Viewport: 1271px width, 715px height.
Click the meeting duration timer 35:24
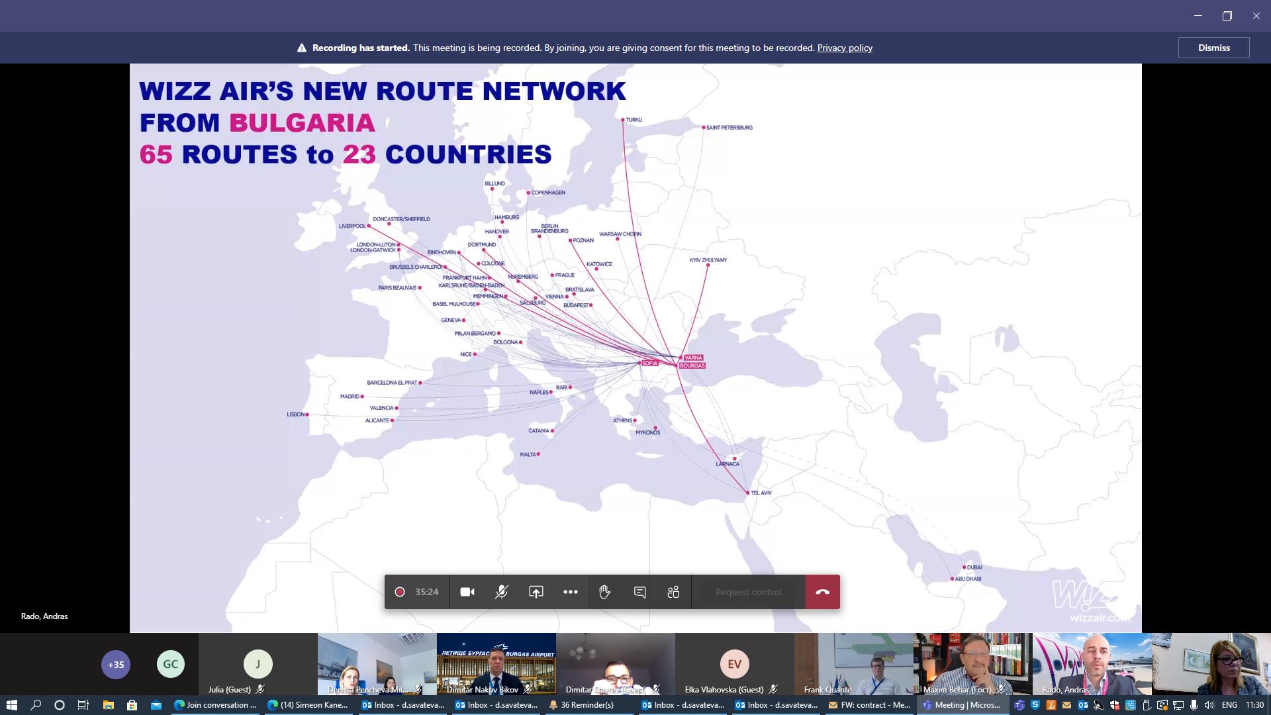[426, 592]
